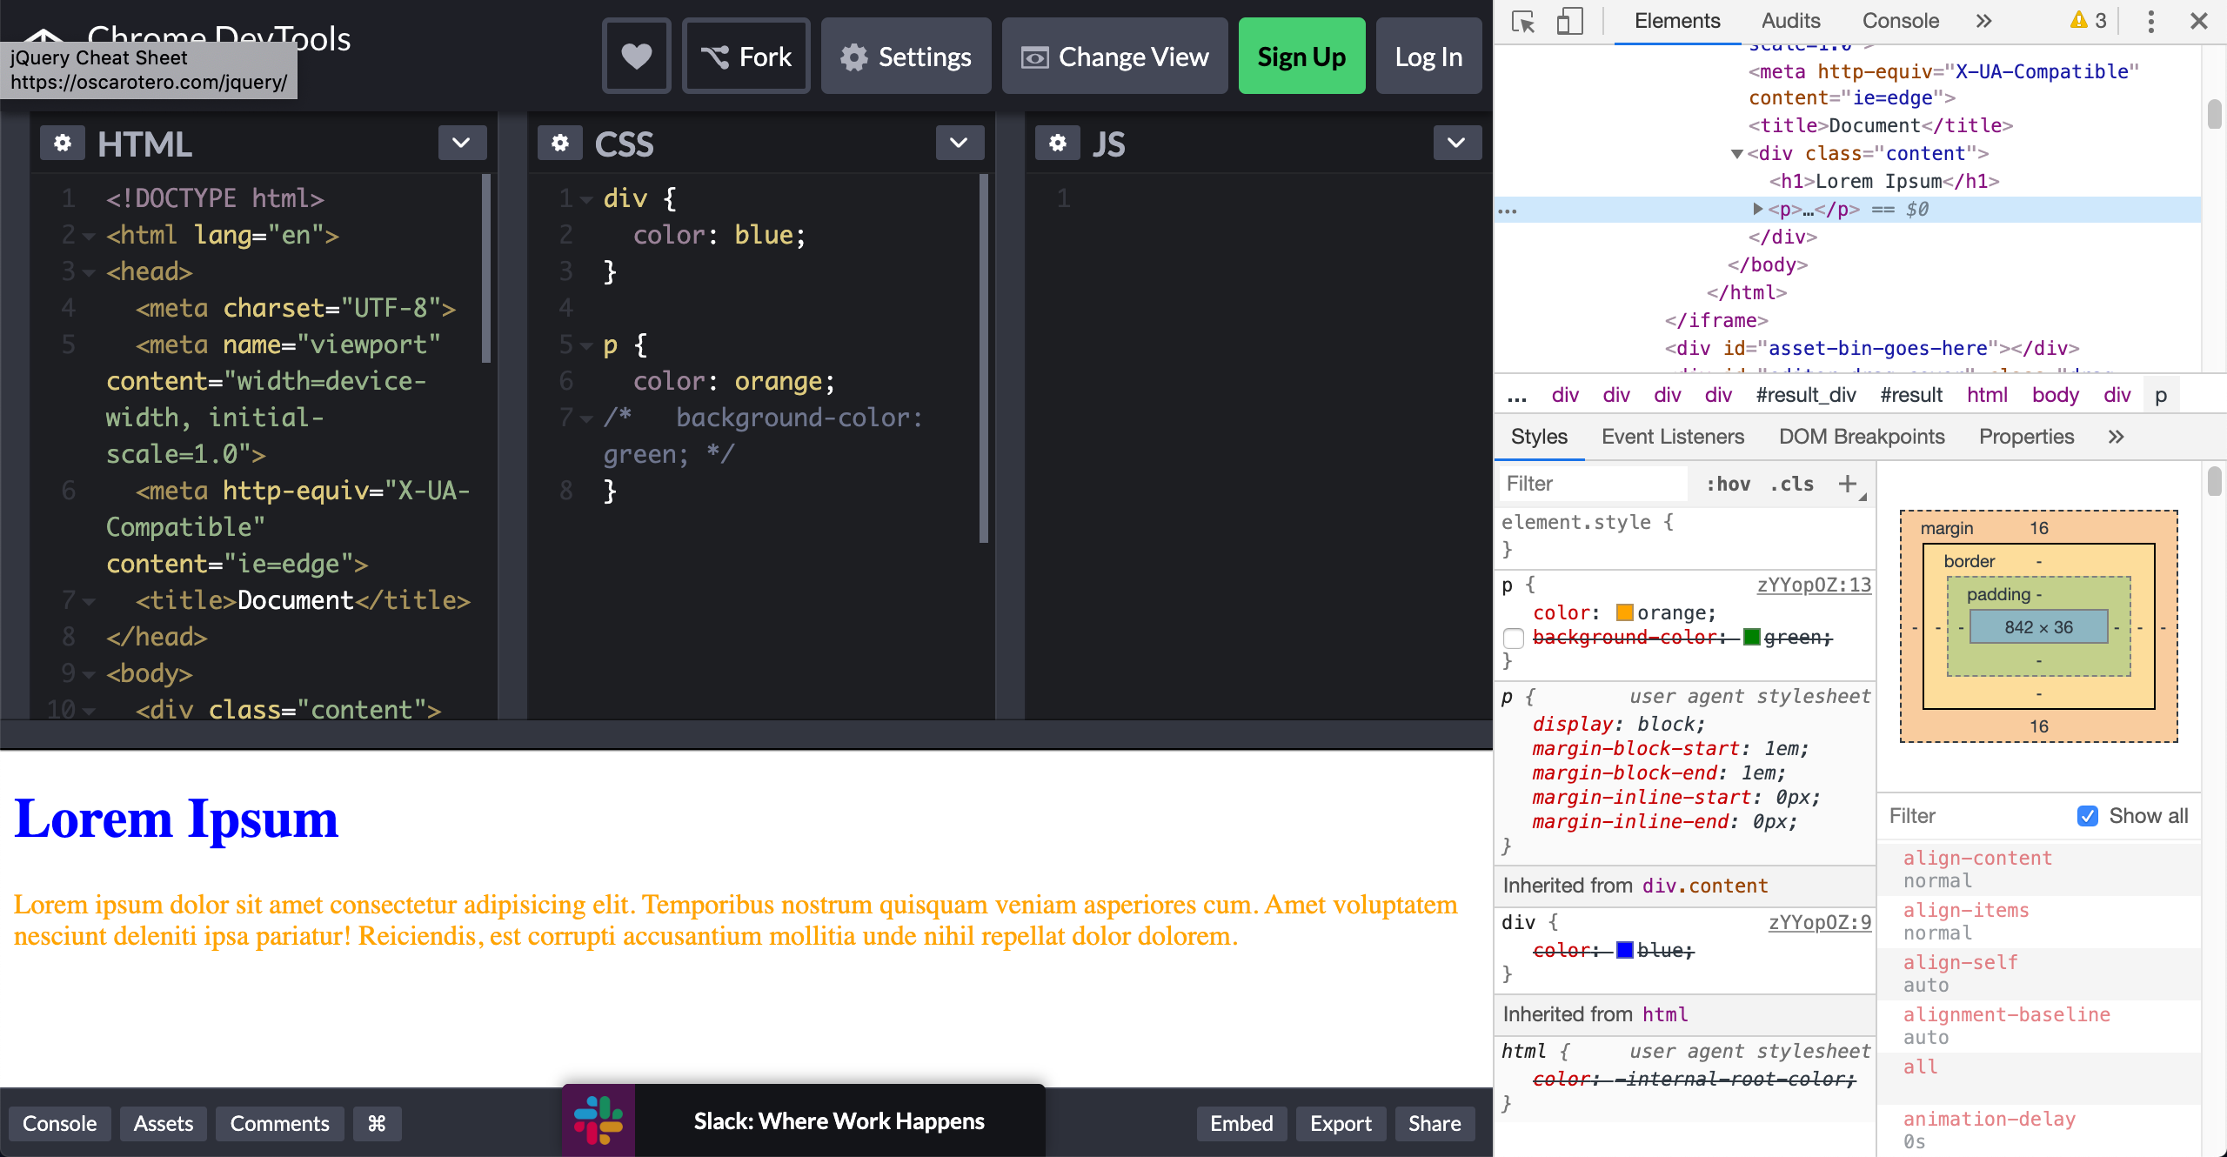
Task: Collapse the HTML editor panel chevron
Action: click(x=462, y=143)
